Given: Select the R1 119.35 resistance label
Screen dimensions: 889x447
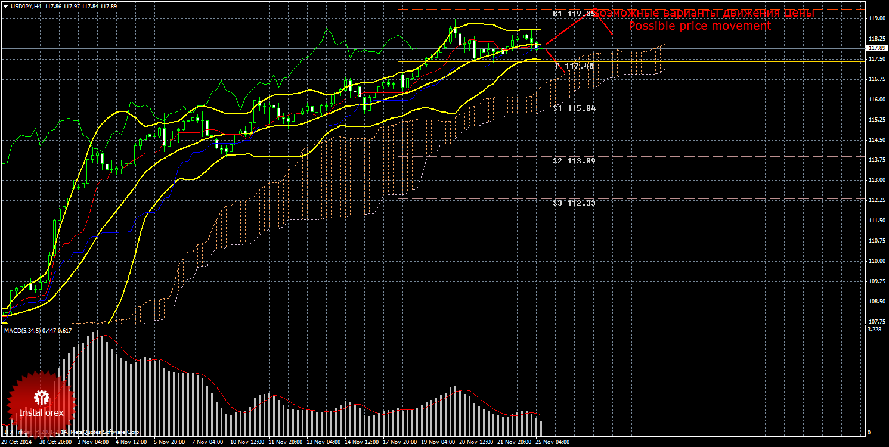Looking at the screenshot, I should coord(574,13).
